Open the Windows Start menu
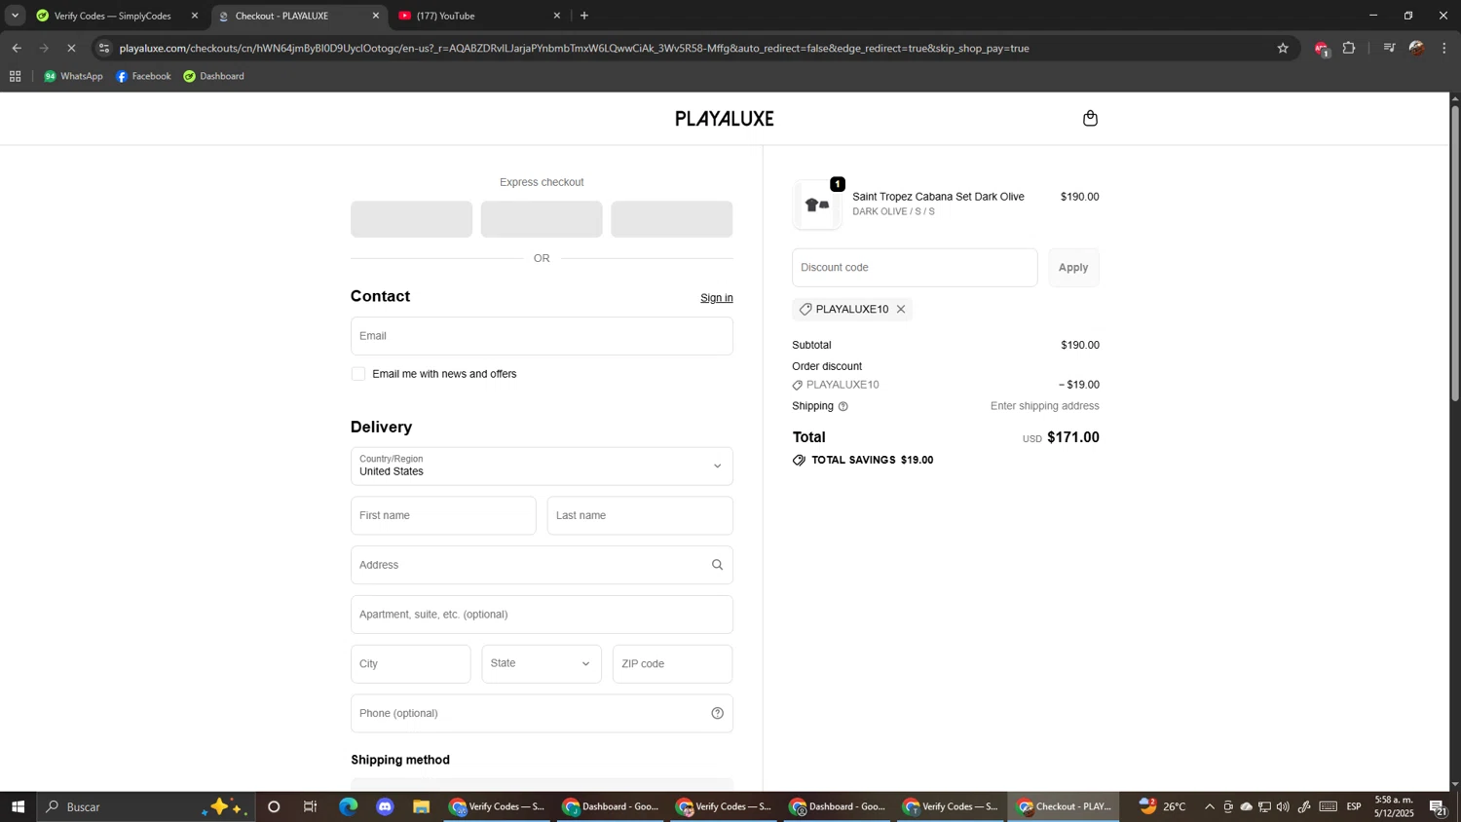Viewport: 1461px width, 822px height. coord(18,807)
